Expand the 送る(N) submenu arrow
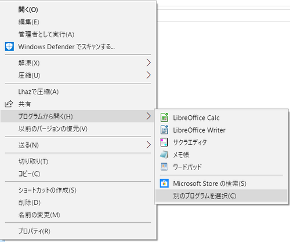Viewport: 290px width, 242px height. click(x=148, y=145)
